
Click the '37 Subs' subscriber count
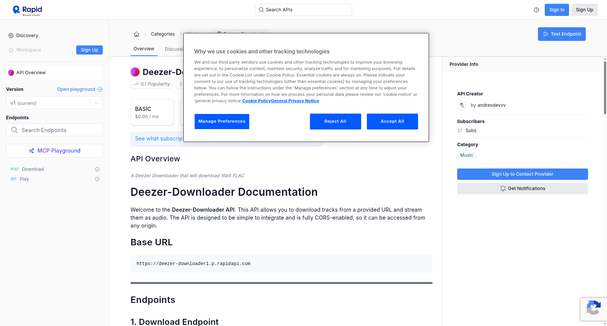[x=467, y=131]
